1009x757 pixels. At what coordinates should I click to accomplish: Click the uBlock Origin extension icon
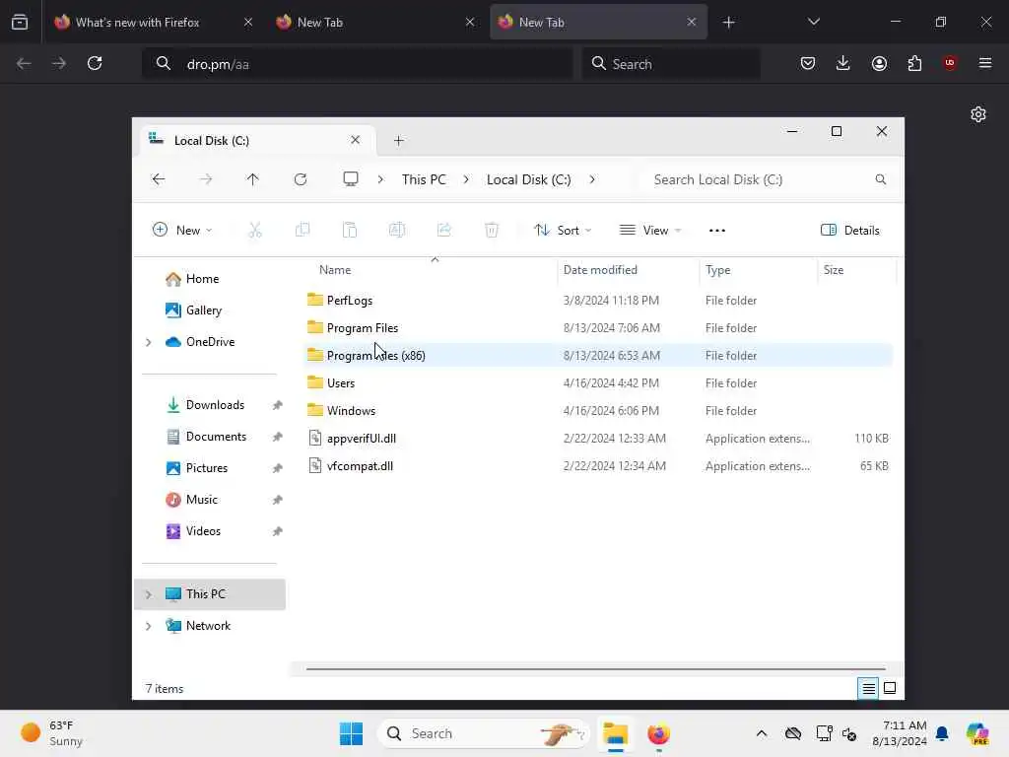pyautogui.click(x=950, y=63)
